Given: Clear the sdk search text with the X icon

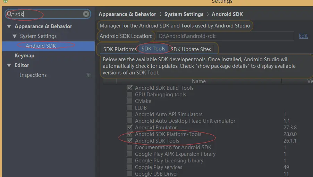Looking at the screenshot, I should pos(86,14).
